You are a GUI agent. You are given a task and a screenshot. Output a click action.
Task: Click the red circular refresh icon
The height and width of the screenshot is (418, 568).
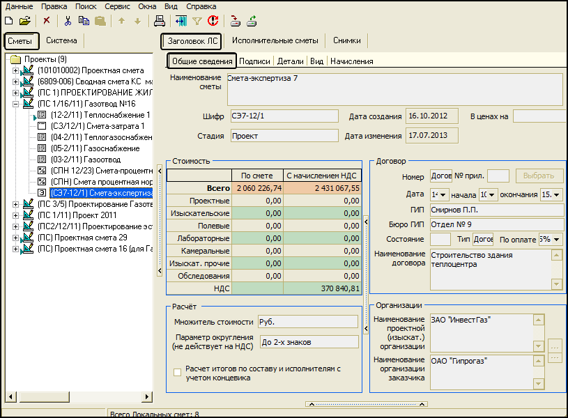(x=213, y=21)
